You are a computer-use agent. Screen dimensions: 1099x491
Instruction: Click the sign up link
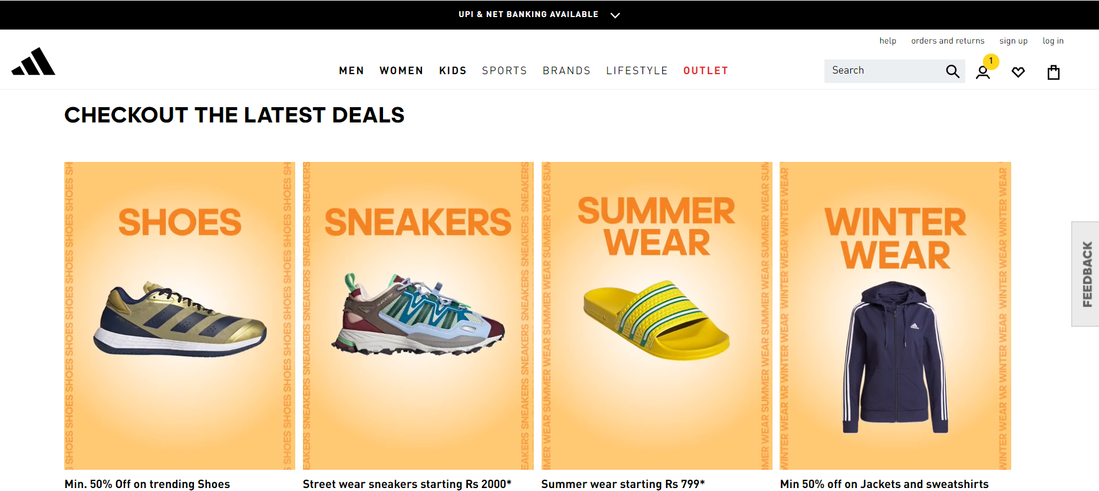coord(1013,41)
